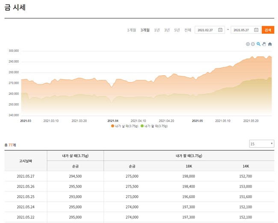The image size is (278, 223).
Task: Click the 198,000 18K price cell
Action: 189,176
